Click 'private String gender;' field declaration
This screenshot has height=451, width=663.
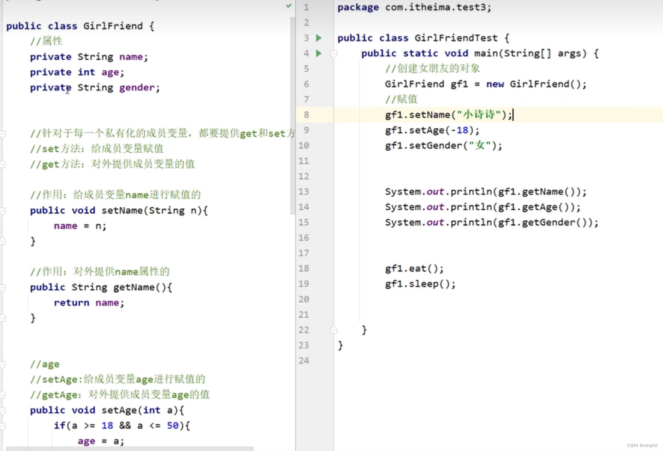[x=95, y=88]
